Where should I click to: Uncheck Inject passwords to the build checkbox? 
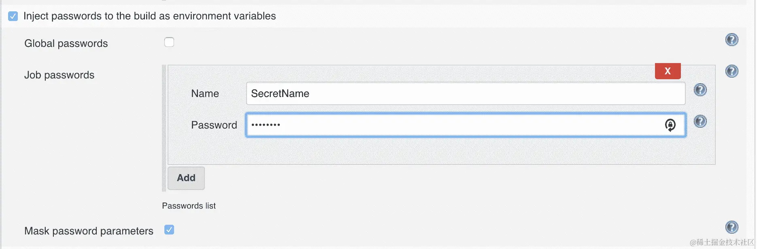(13, 16)
